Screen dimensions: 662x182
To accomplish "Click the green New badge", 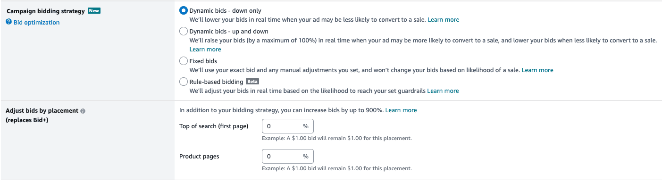I will 94,11.
